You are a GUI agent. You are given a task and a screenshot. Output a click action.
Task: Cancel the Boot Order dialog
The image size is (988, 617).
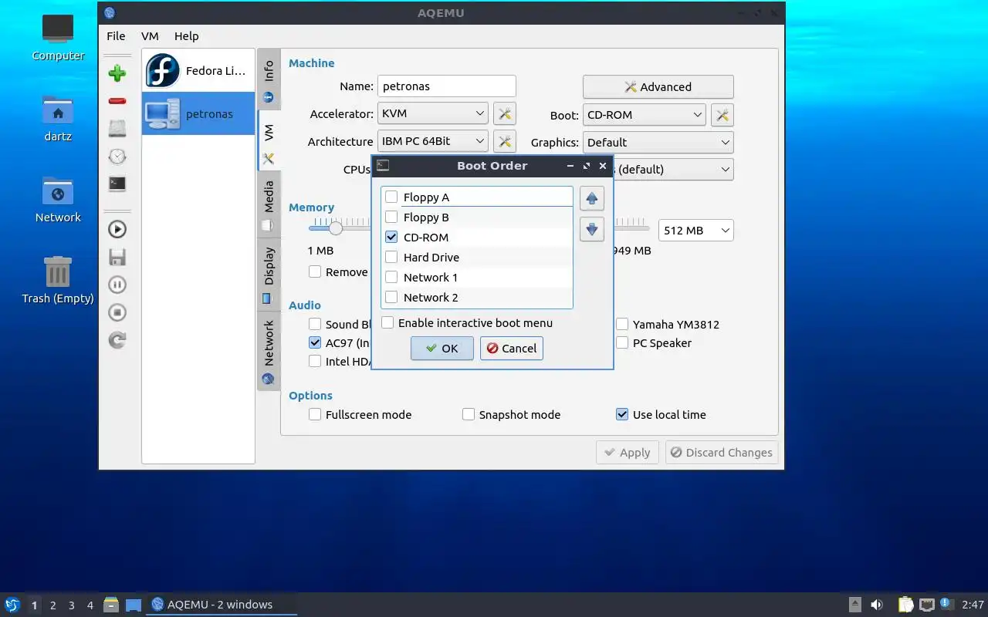pos(512,348)
